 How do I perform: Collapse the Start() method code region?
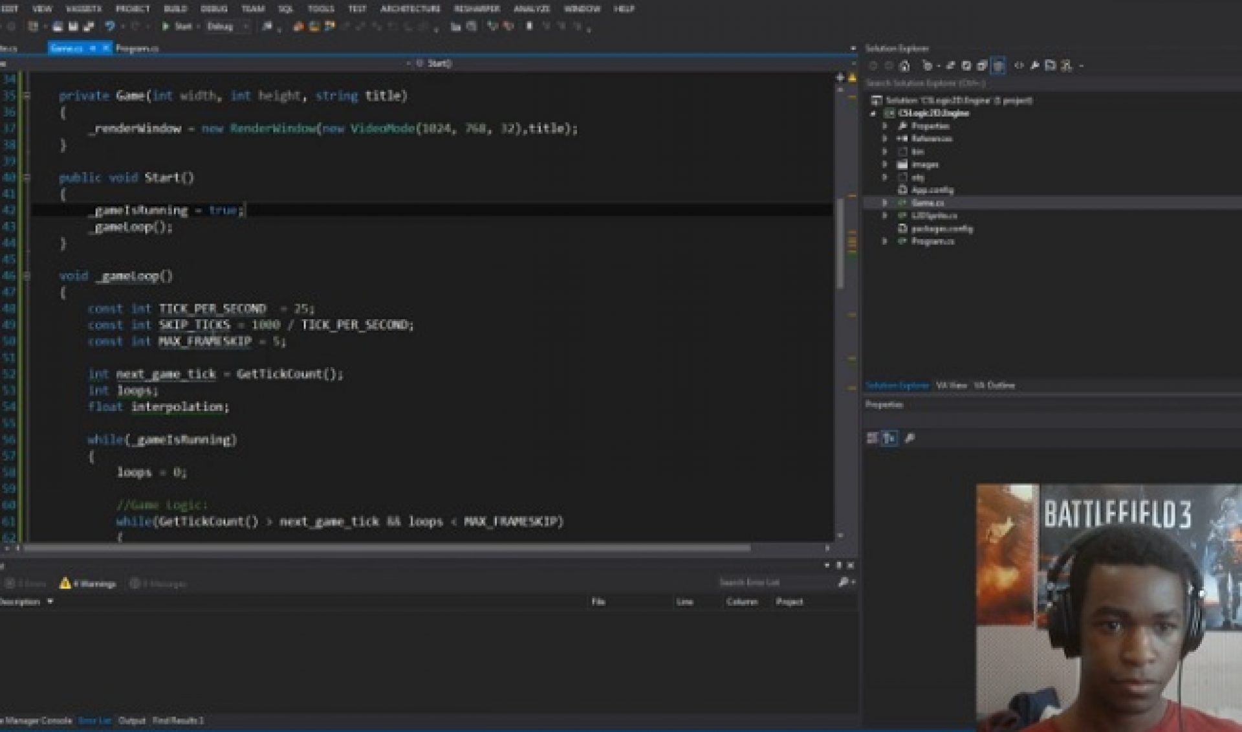[x=27, y=177]
